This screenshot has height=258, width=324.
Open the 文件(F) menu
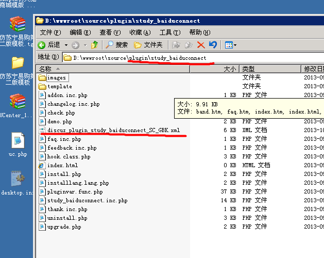pos(50,33)
